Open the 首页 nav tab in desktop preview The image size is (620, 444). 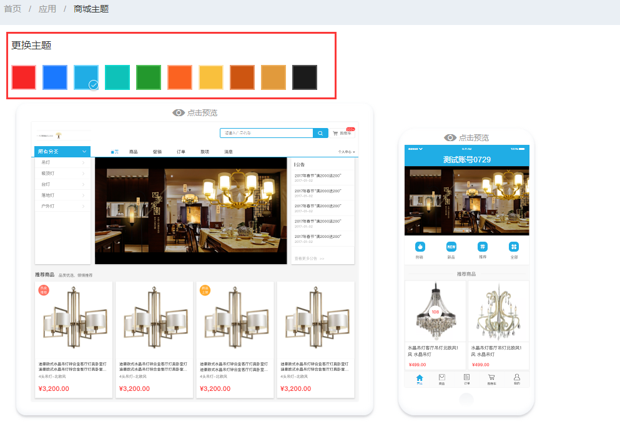pyautogui.click(x=115, y=152)
